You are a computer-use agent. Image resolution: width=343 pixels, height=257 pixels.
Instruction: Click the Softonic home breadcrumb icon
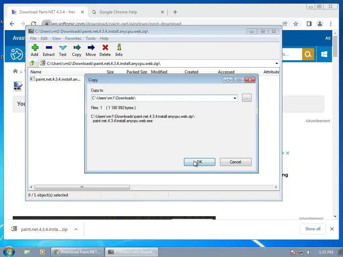[15, 71]
